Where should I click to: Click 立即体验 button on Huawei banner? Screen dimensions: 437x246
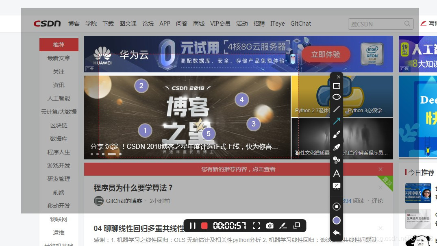coord(326,54)
